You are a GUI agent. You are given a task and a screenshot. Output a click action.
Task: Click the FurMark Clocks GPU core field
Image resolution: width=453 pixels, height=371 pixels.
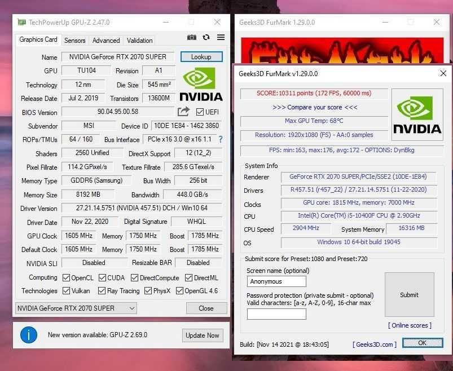[x=359, y=202]
